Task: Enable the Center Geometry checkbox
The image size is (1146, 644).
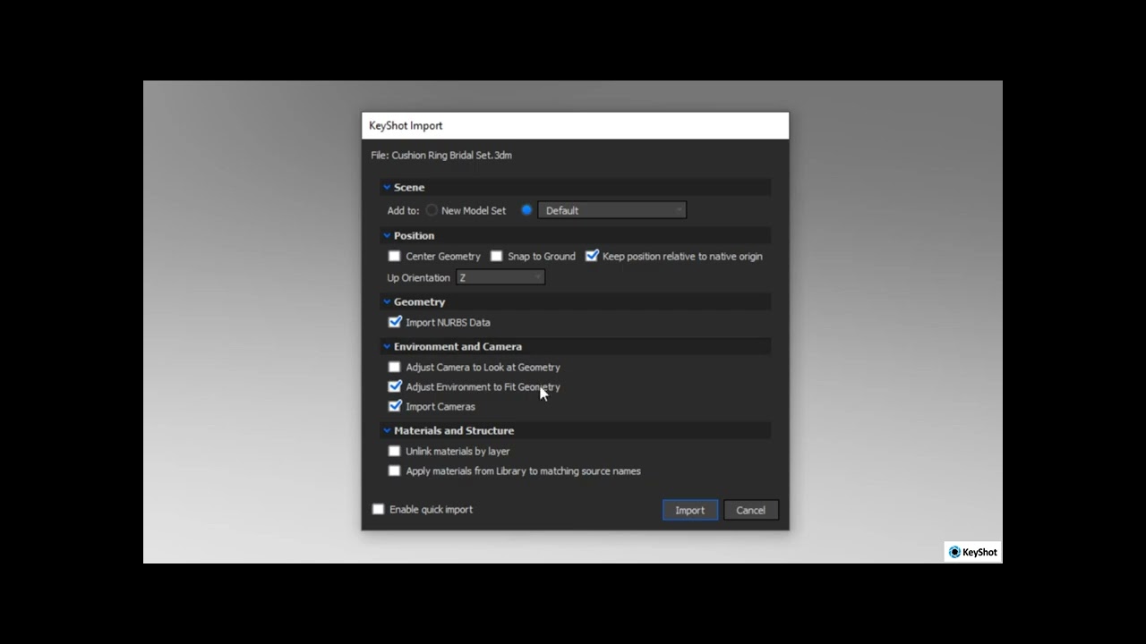Action: 394,256
